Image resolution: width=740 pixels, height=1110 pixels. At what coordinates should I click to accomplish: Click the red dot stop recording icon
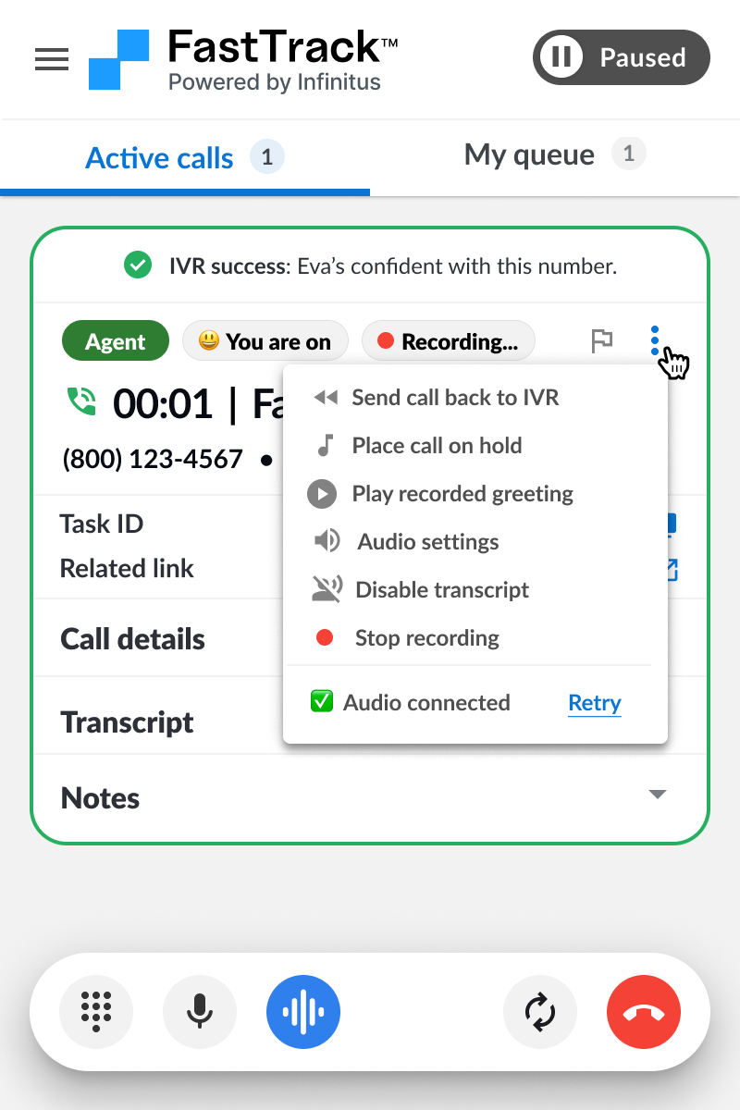click(325, 638)
